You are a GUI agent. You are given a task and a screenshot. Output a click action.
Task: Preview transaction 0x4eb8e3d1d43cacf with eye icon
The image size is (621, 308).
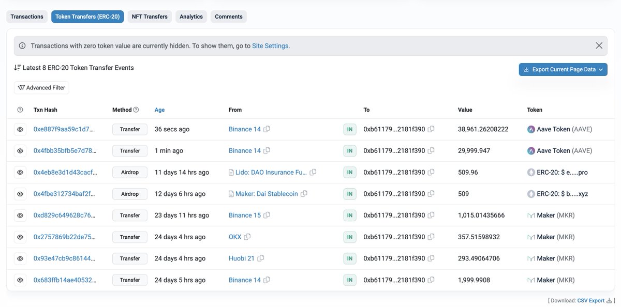click(20, 172)
